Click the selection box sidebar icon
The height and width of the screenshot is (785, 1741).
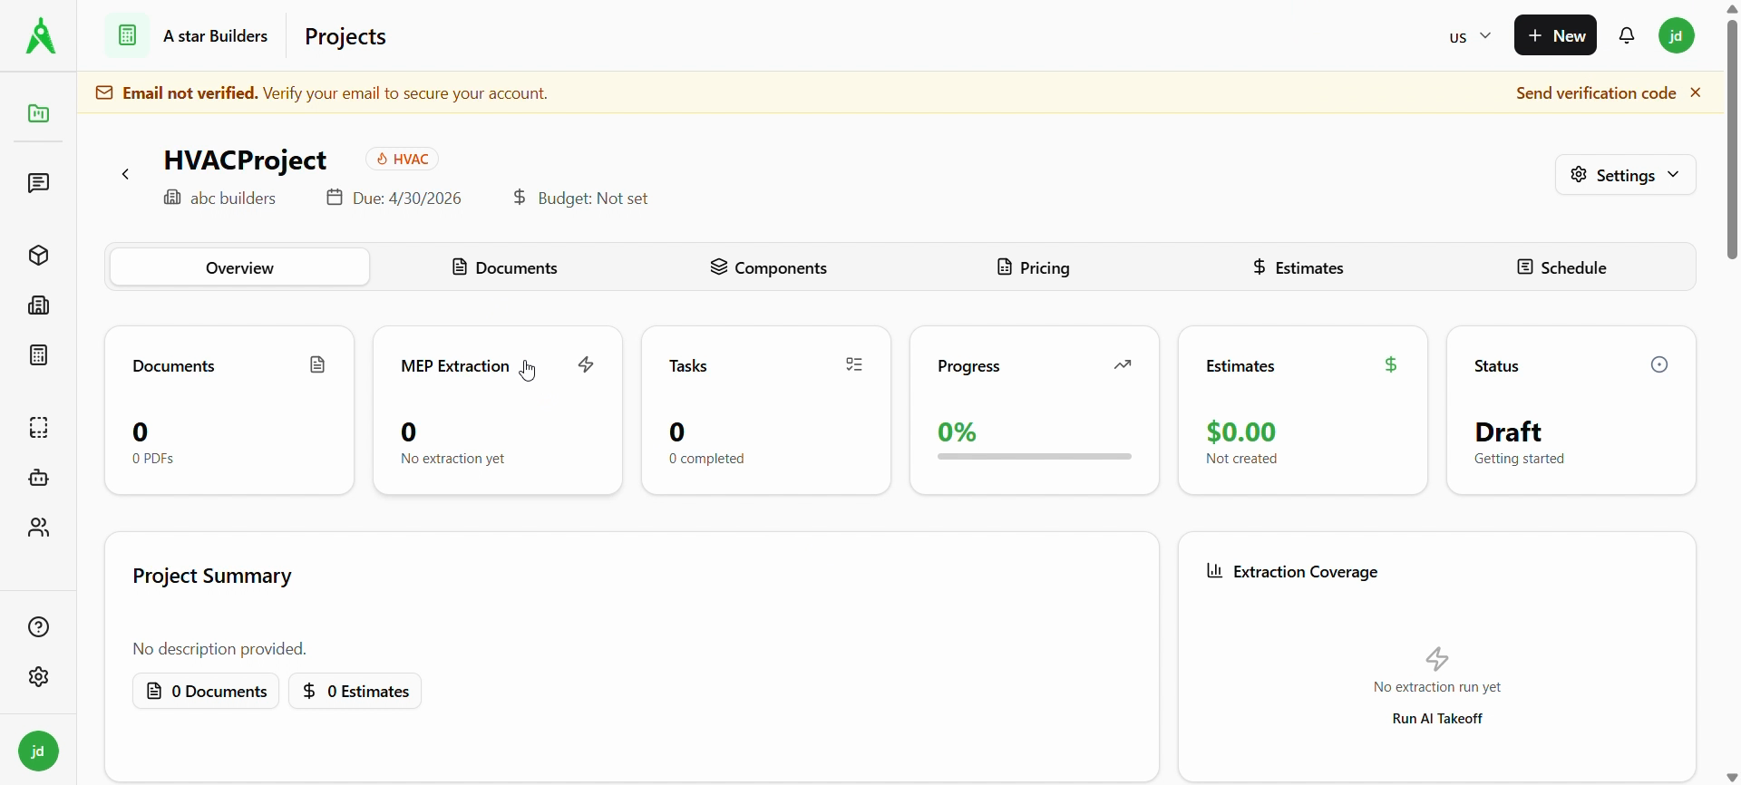click(x=38, y=428)
